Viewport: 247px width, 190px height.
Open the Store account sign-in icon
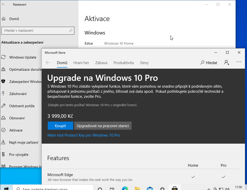(227, 63)
